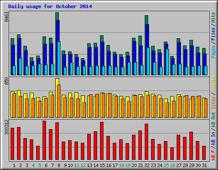
Task: Click the red kB bar for day 1
Action: pos(12,144)
